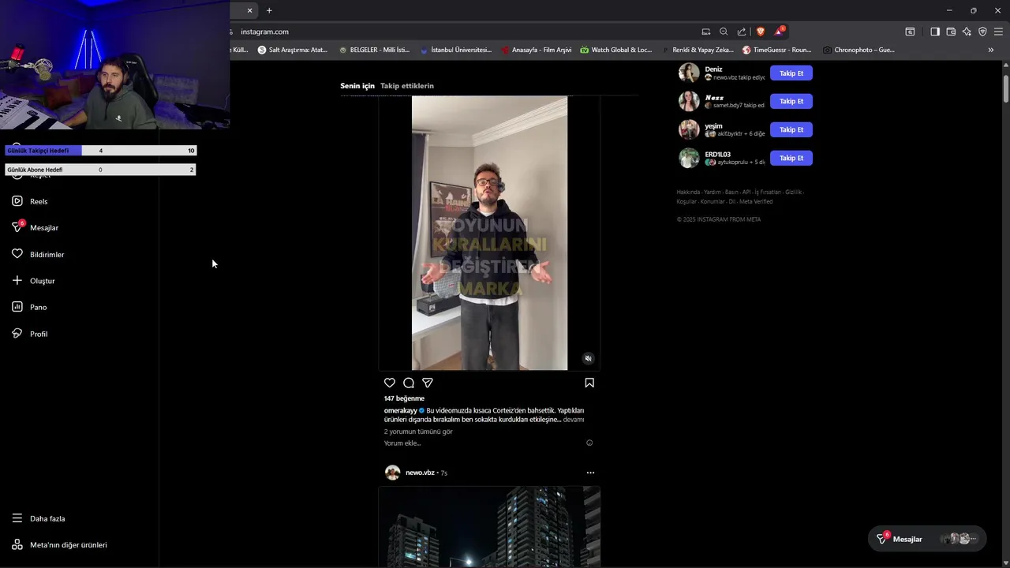Follow yeşim with Takip Et

pyautogui.click(x=791, y=129)
